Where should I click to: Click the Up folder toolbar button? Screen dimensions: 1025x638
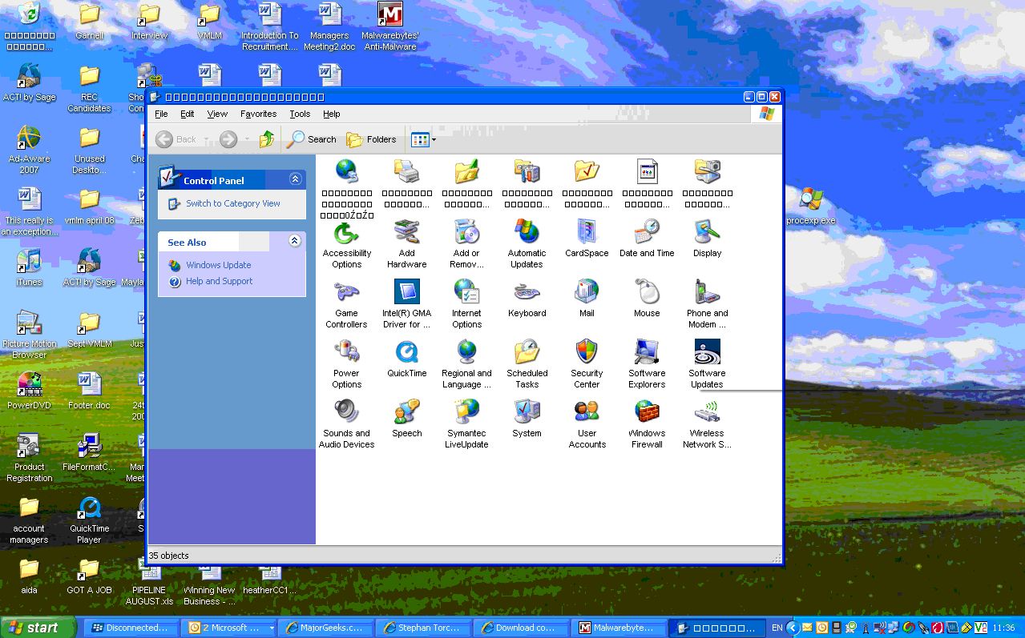(x=267, y=139)
